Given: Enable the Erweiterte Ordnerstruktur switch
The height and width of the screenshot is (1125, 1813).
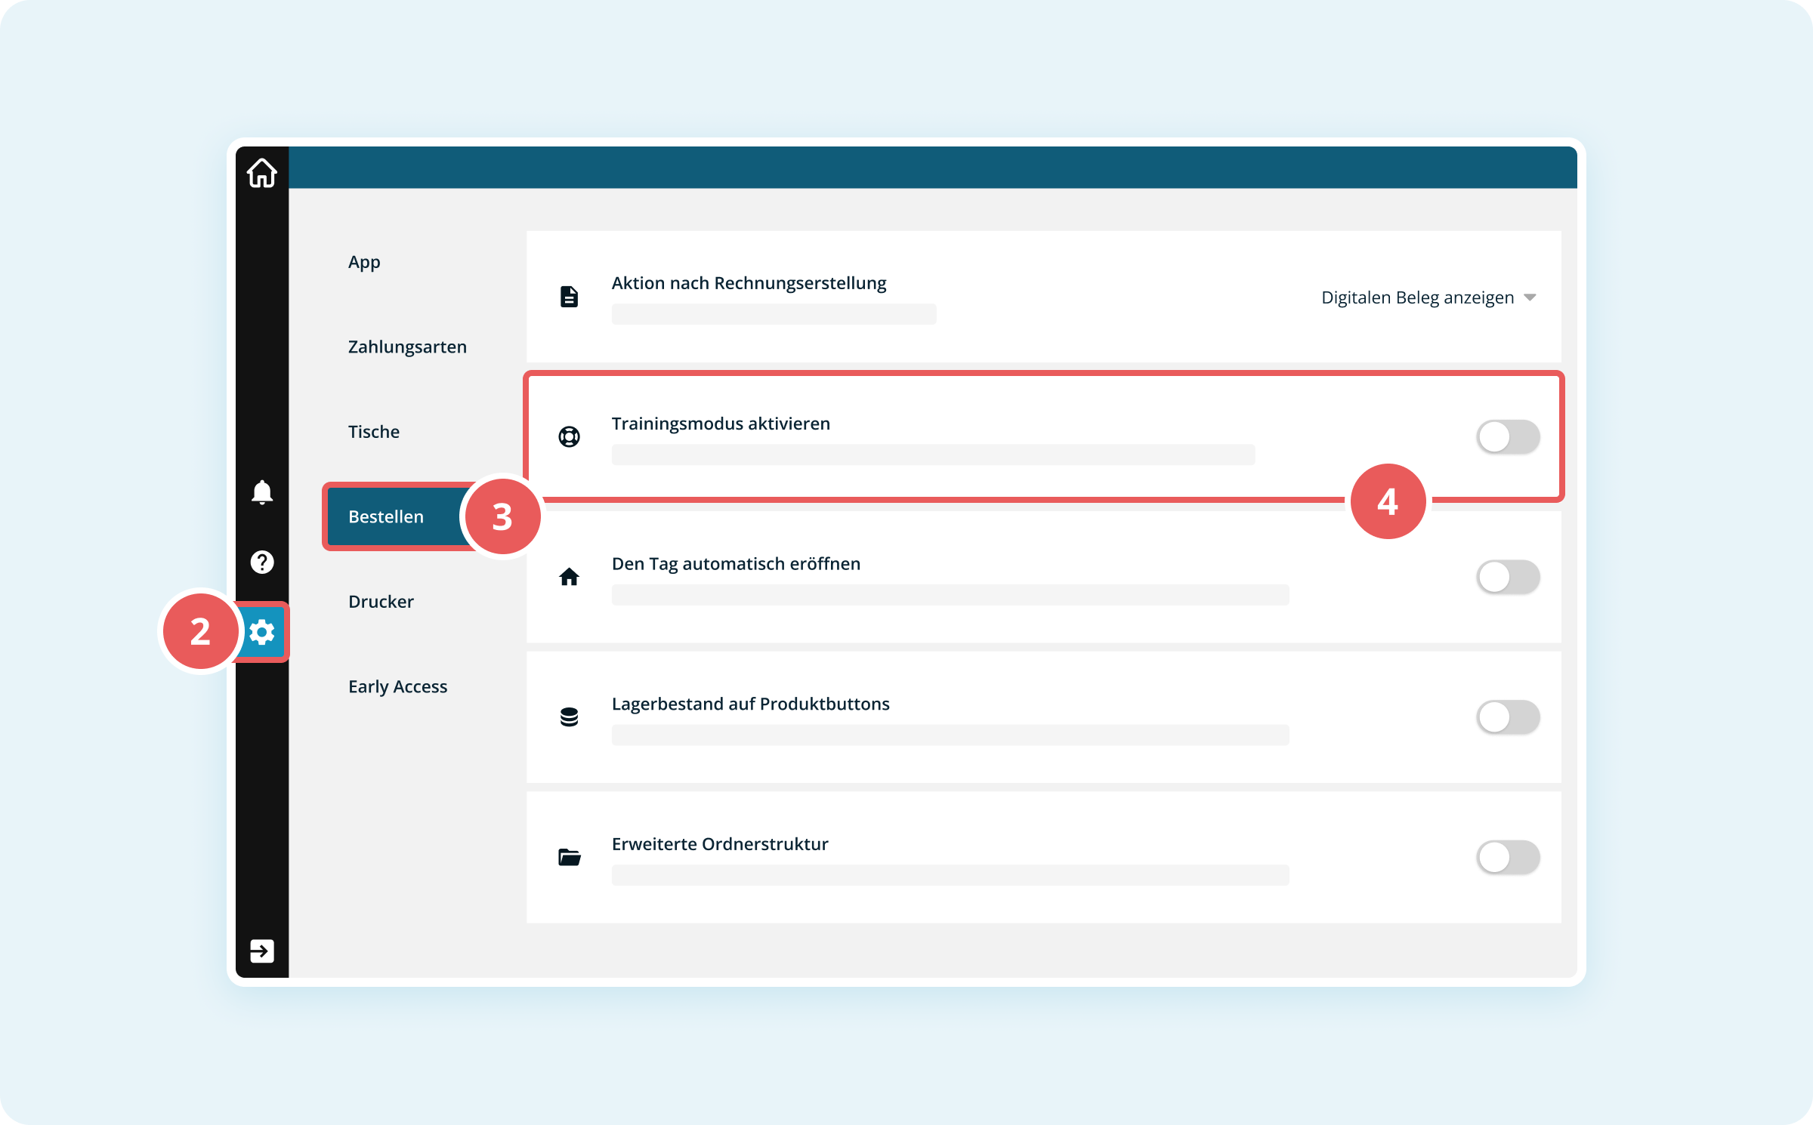Looking at the screenshot, I should pos(1507,857).
